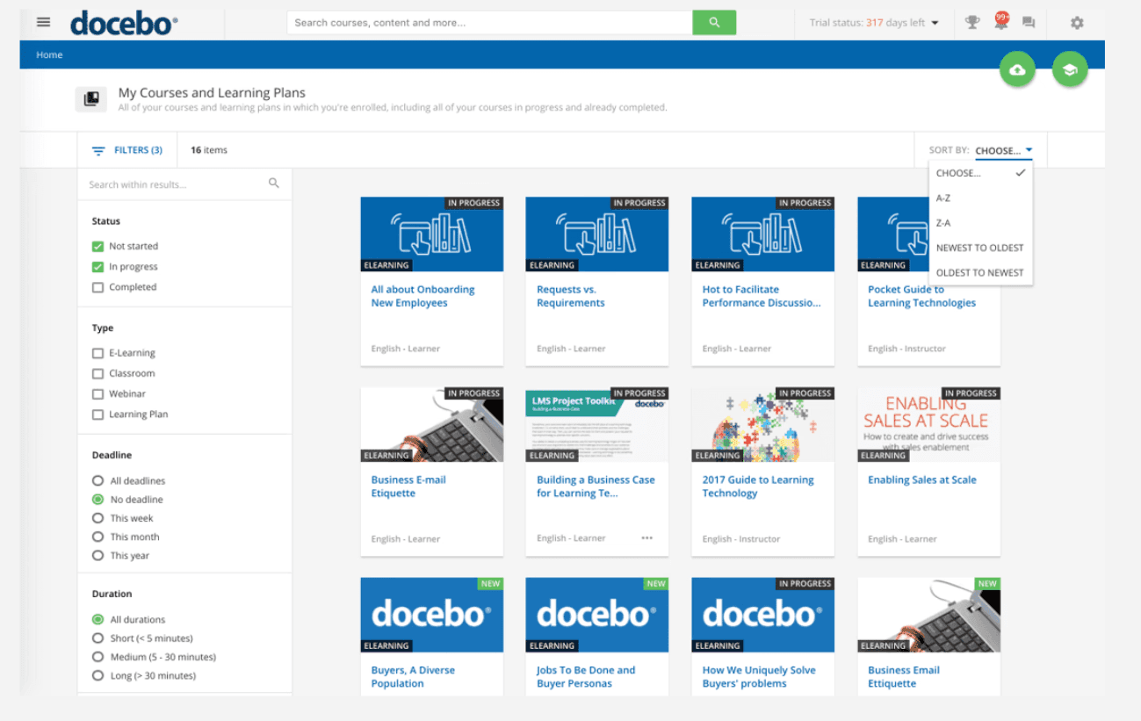Open Business E-mail Etiquette course title

click(408, 487)
